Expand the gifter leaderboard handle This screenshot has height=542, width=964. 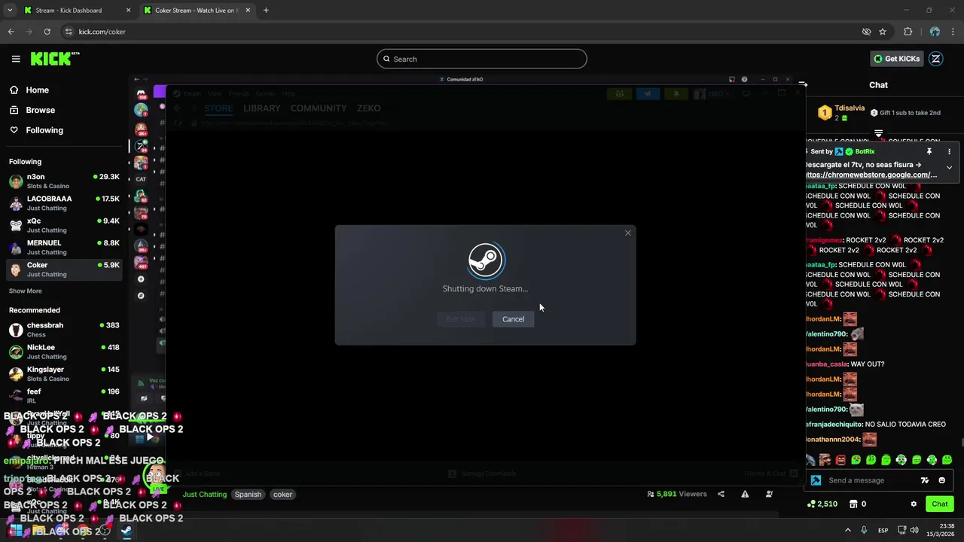pyautogui.click(x=878, y=133)
